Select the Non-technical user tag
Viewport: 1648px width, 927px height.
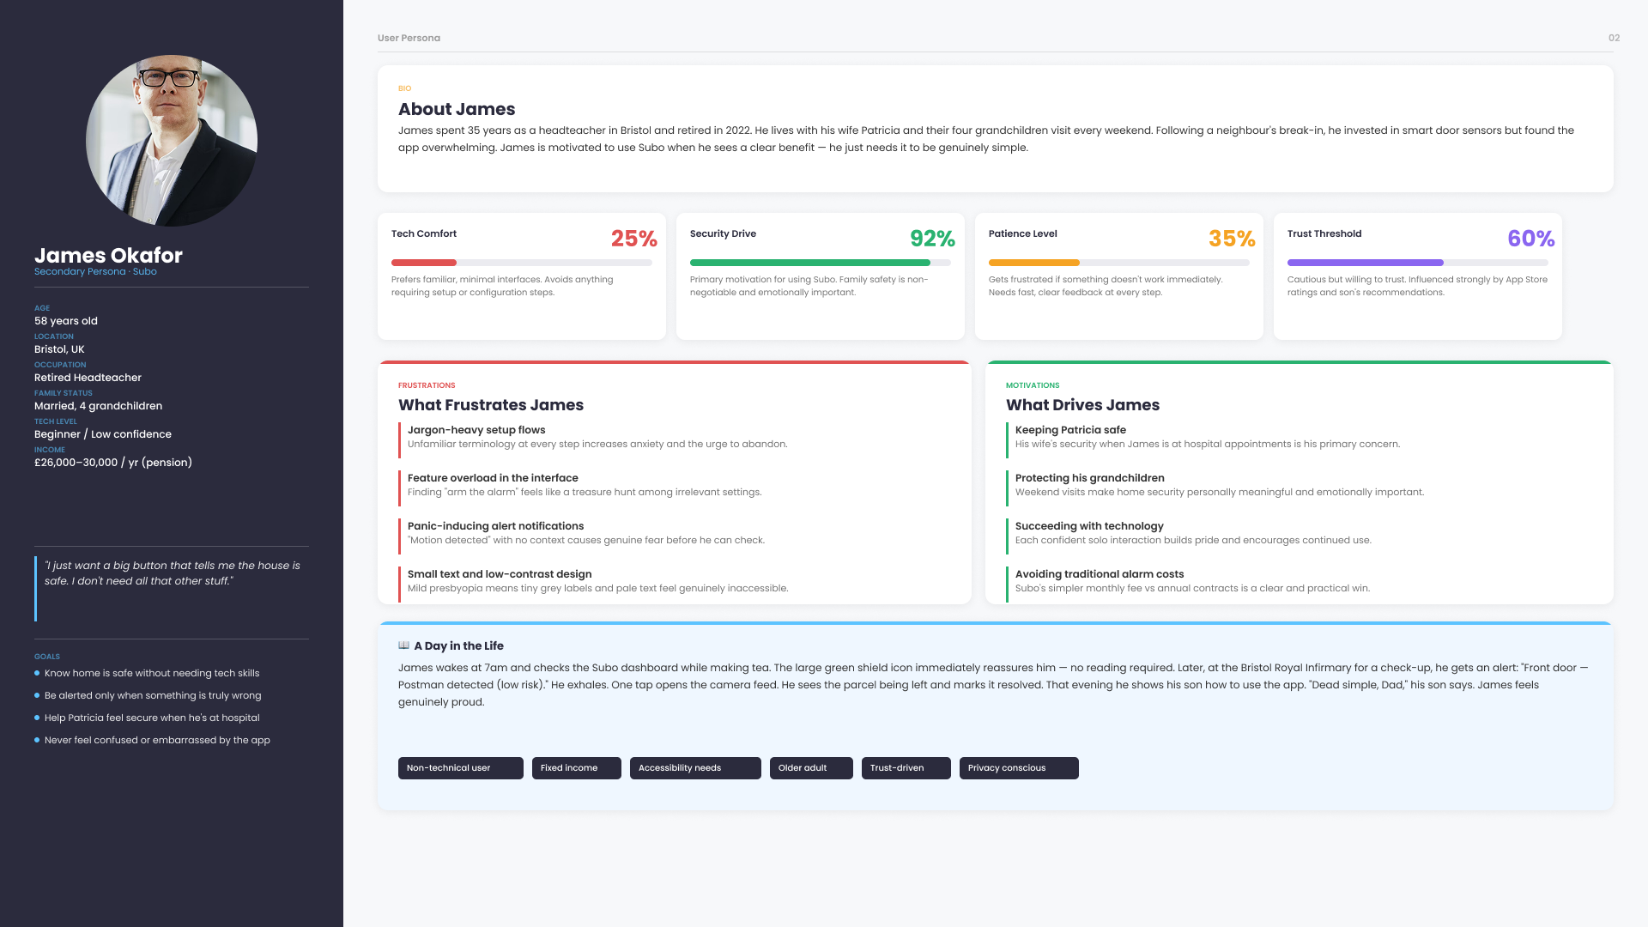click(460, 768)
